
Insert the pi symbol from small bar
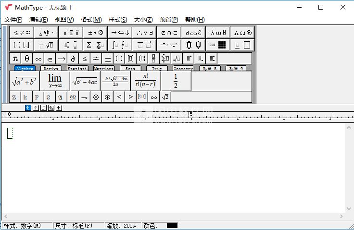point(15,59)
